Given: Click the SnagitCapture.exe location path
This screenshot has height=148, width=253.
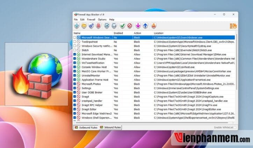Looking at the screenshot, I should click(189, 97).
